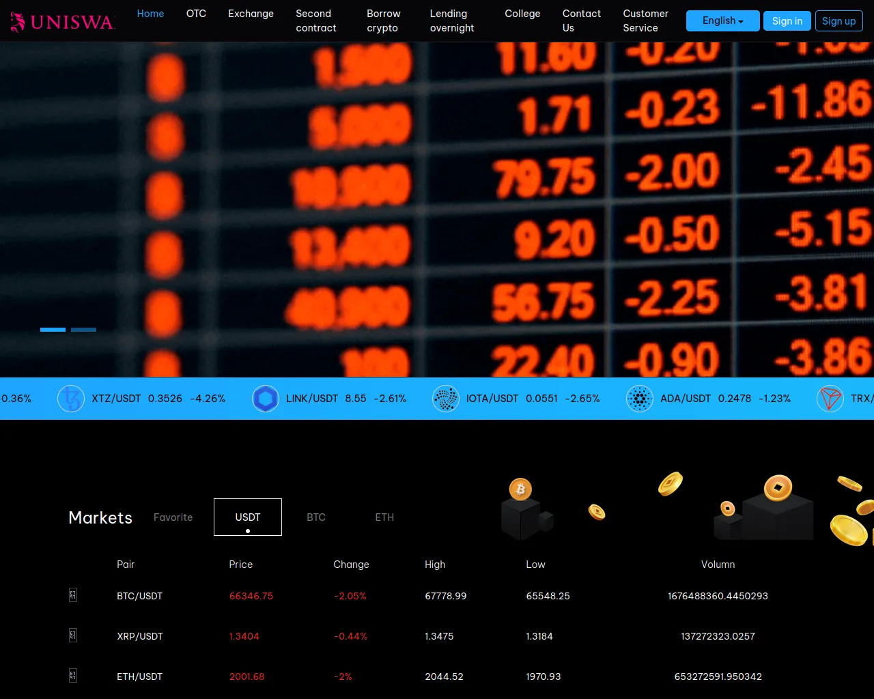The image size is (874, 699).
Task: Select the first carousel slide indicator
Action: pos(53,330)
